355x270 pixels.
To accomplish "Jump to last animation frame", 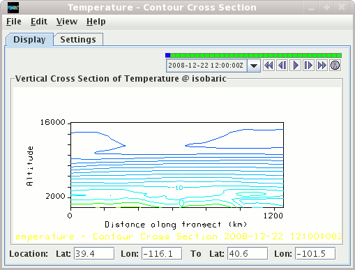I will 322,66.
